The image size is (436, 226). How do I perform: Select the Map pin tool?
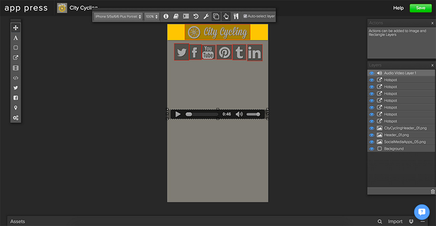16,108
